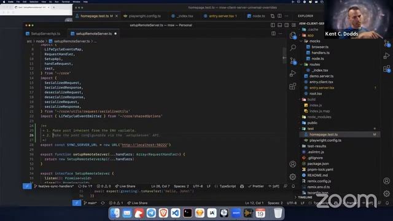Viewport: 393px width, 221px height.
Task: Open Telegram from the Dock
Action: pyautogui.click(x=151, y=213)
